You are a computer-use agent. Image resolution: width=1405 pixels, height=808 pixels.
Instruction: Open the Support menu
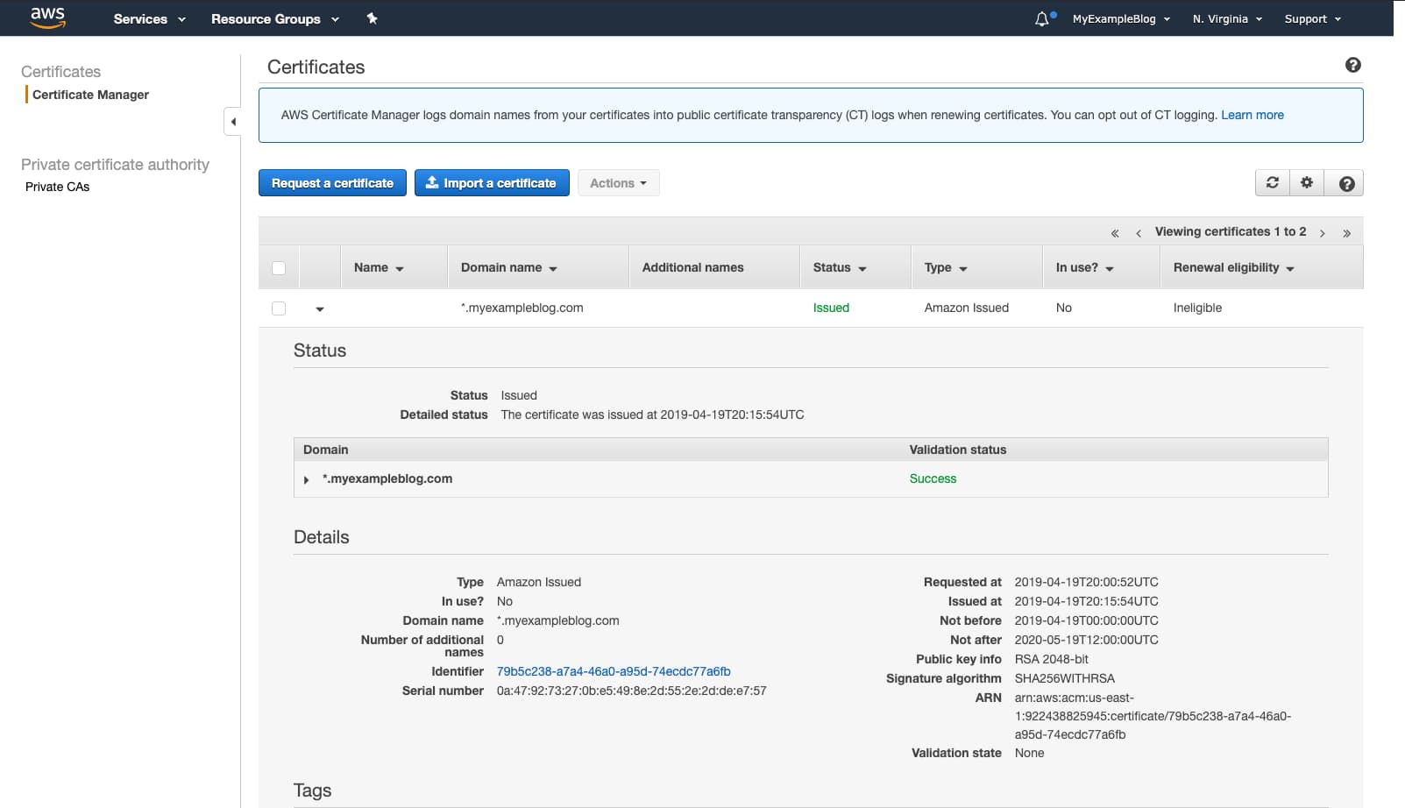[x=1312, y=18]
